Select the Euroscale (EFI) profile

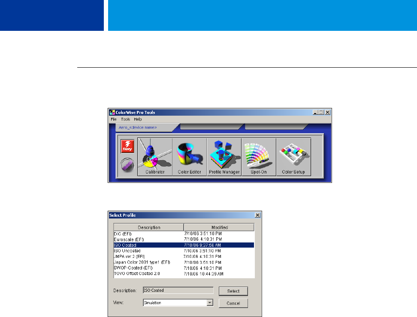coord(184,239)
